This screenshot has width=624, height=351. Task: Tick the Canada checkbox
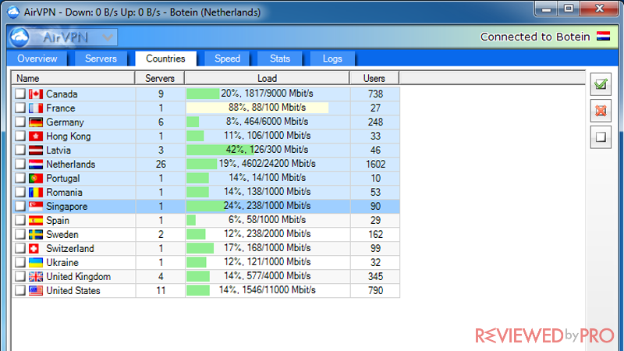click(x=20, y=94)
